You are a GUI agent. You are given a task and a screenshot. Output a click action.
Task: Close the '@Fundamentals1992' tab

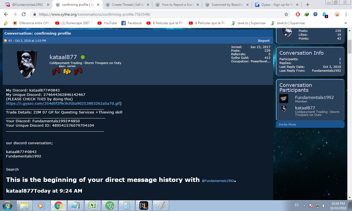point(48,5)
